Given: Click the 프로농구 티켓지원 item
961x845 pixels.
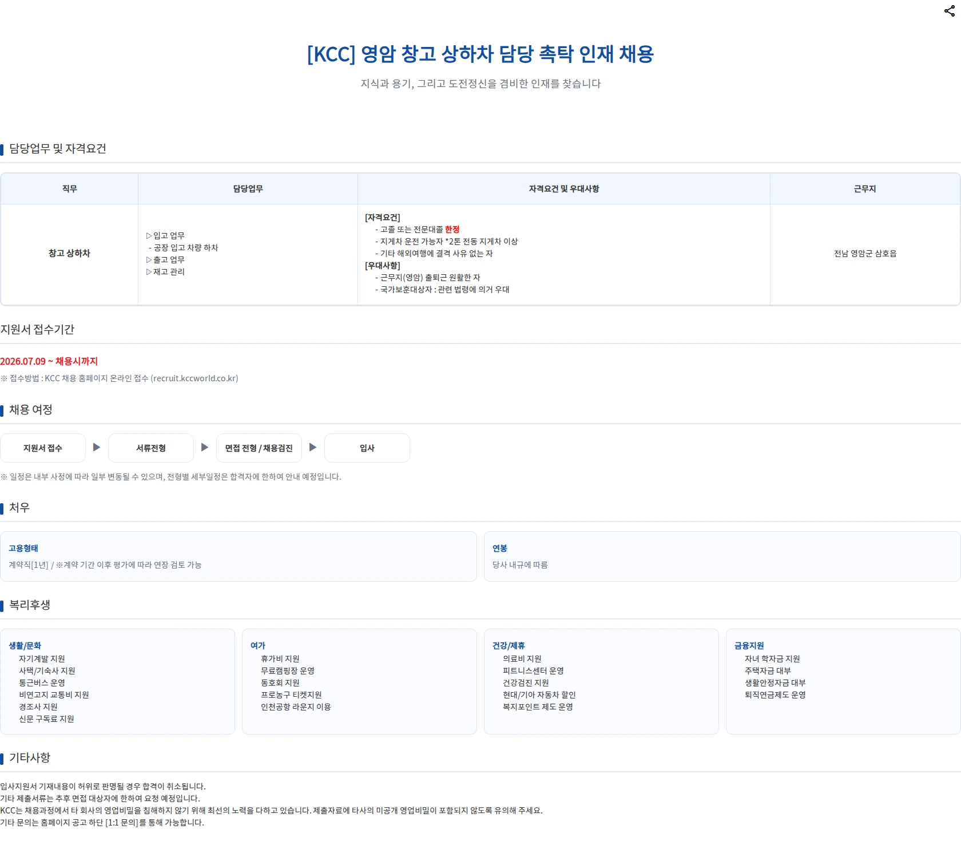Looking at the screenshot, I should click(291, 695).
